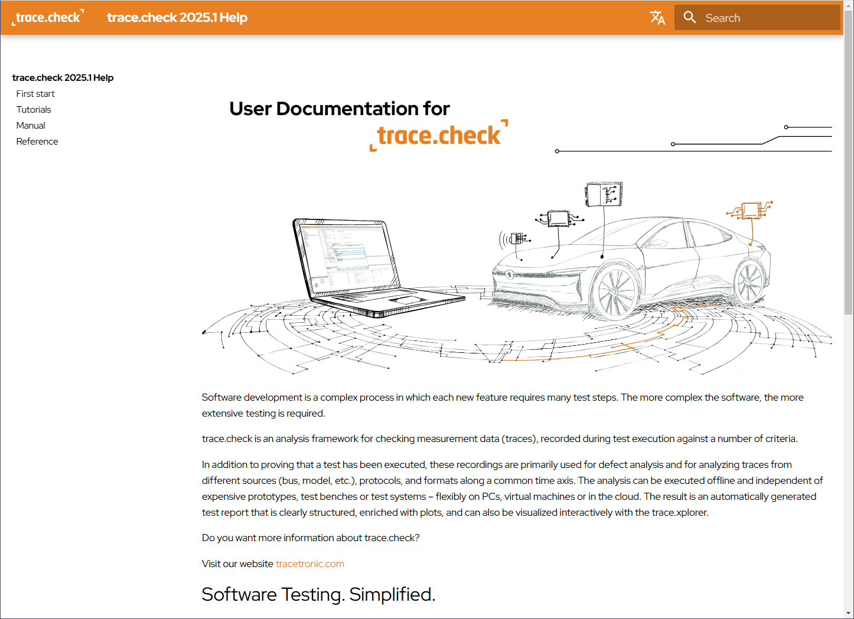
Task: Select trace.check 2025.1 Help in sidebar
Action: pos(63,77)
